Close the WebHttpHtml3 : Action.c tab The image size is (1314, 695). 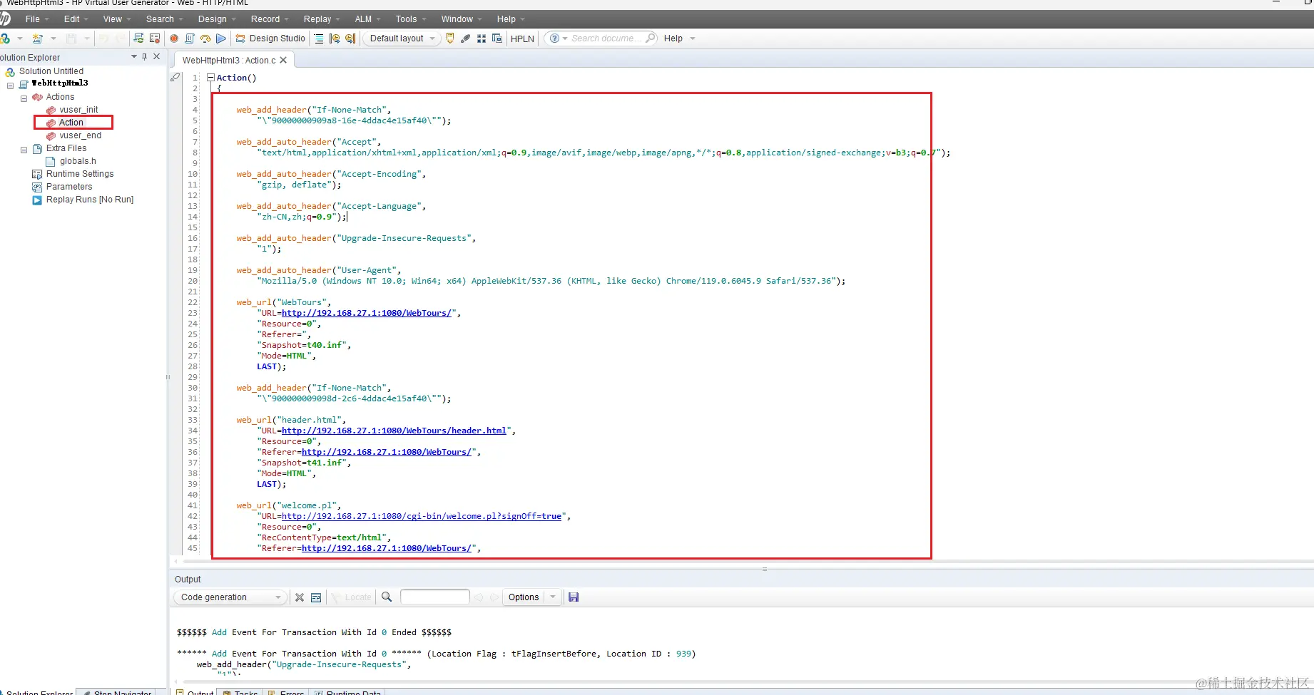pos(283,61)
